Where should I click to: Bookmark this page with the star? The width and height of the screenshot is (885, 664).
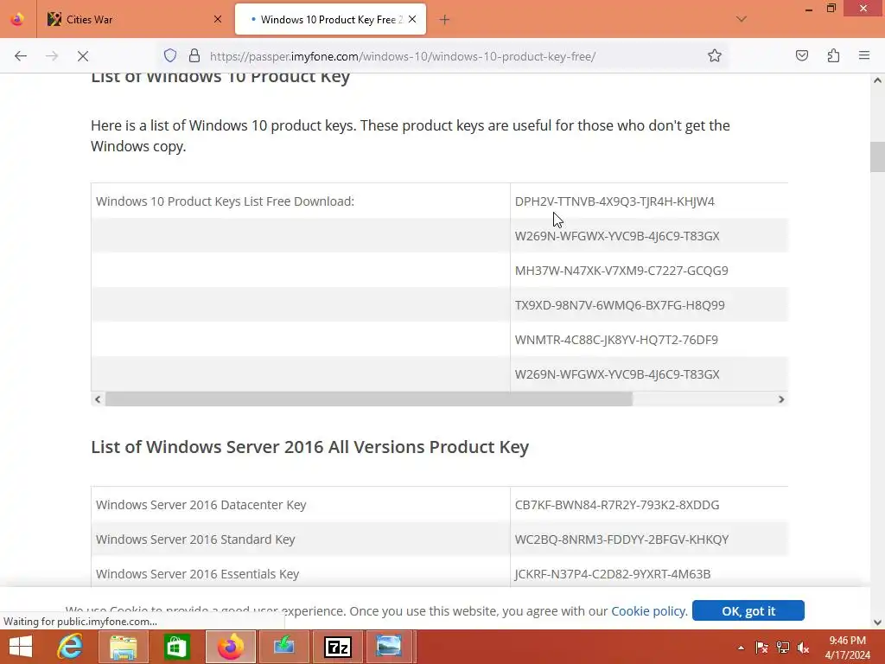point(715,55)
